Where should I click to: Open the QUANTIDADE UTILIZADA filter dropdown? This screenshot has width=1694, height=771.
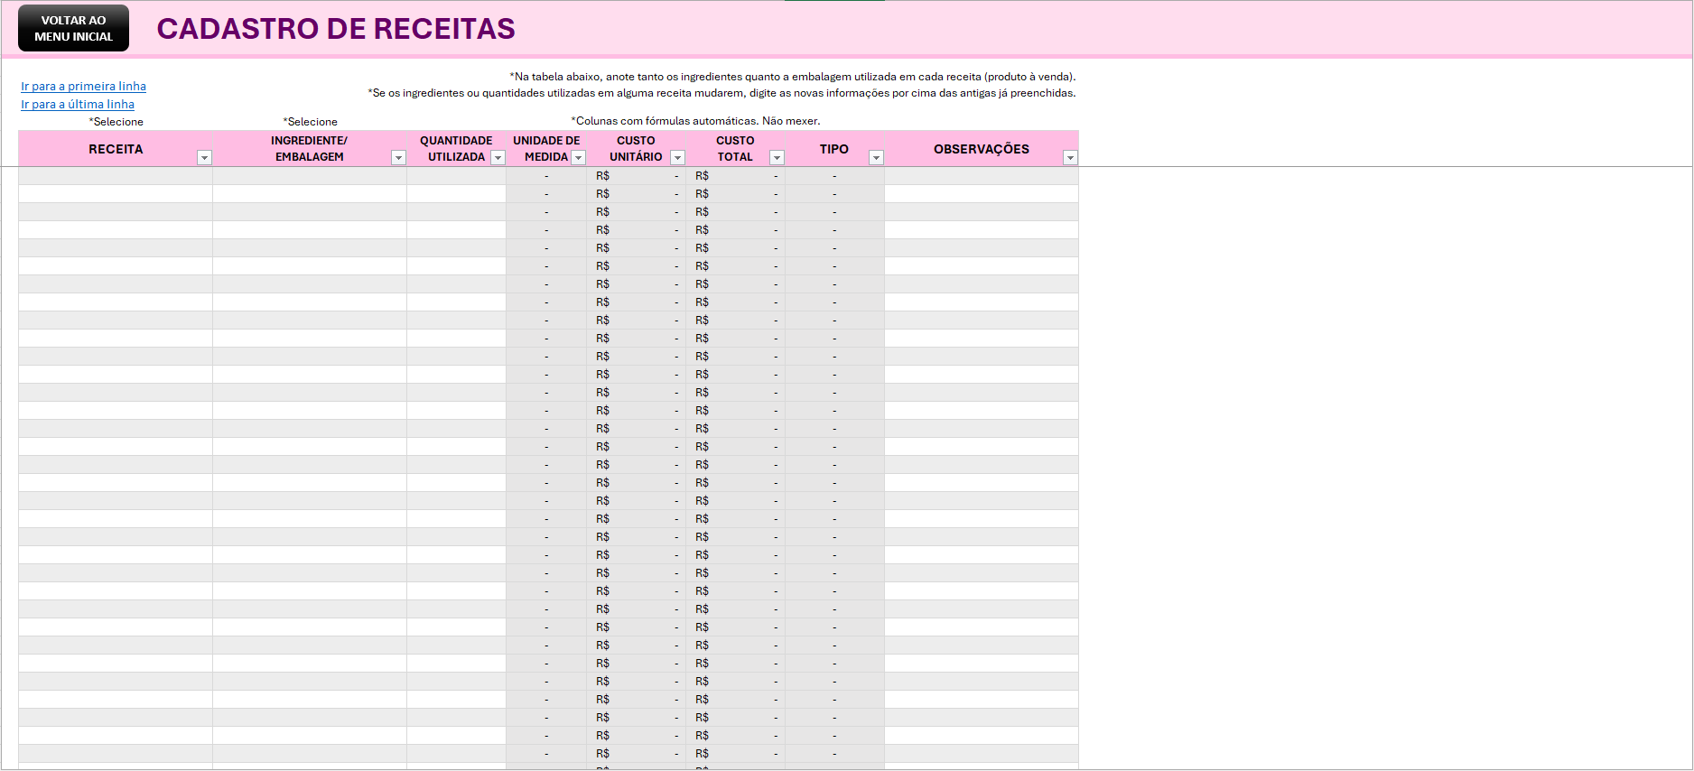(498, 158)
